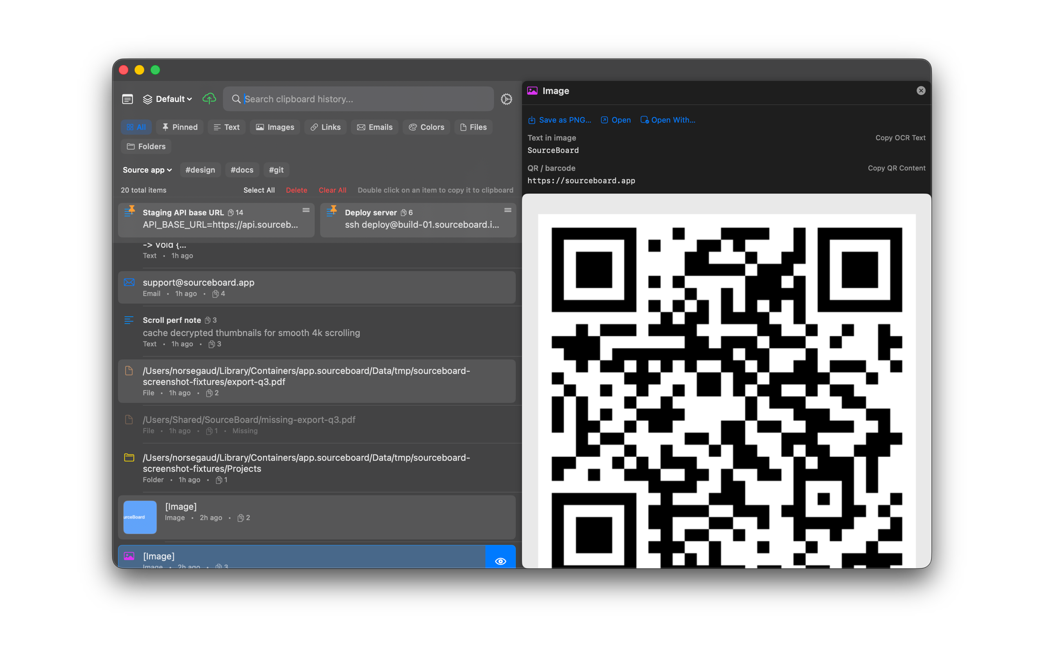The width and height of the screenshot is (1044, 652).
Task: Open the Staging API base URL pinned card
Action: (x=216, y=220)
